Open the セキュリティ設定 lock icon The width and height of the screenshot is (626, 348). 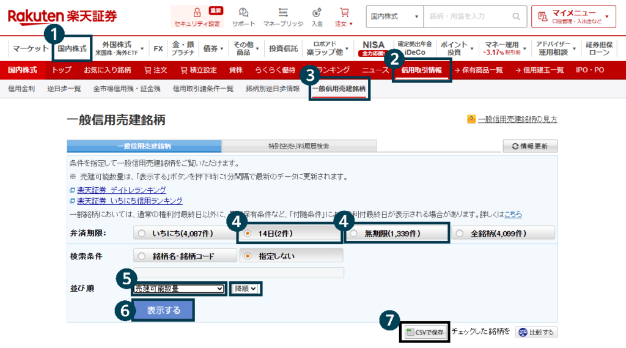click(197, 12)
